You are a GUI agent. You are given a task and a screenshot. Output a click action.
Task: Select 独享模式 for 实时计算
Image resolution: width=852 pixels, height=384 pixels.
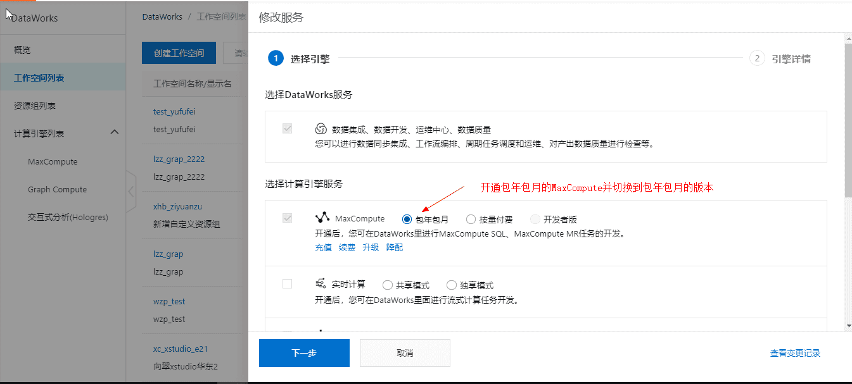point(452,285)
